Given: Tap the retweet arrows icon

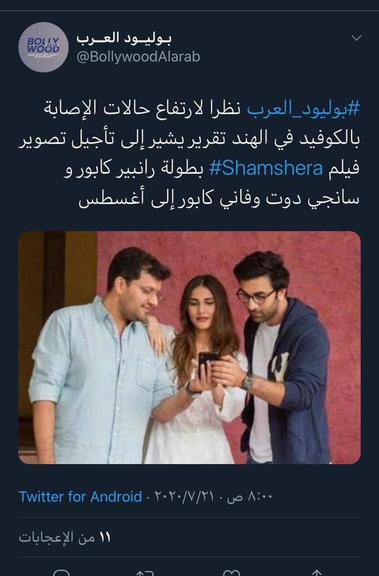Looking at the screenshot, I should tap(145, 573).
